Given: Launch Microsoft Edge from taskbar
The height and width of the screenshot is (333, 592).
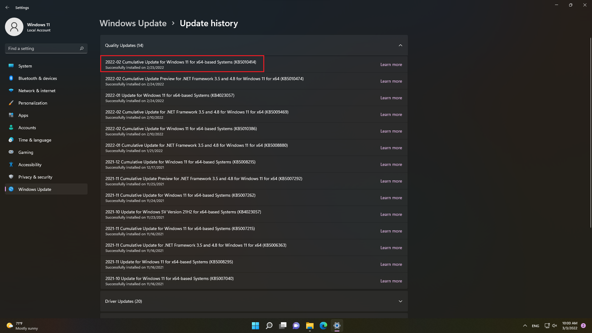Looking at the screenshot, I should coord(323,326).
